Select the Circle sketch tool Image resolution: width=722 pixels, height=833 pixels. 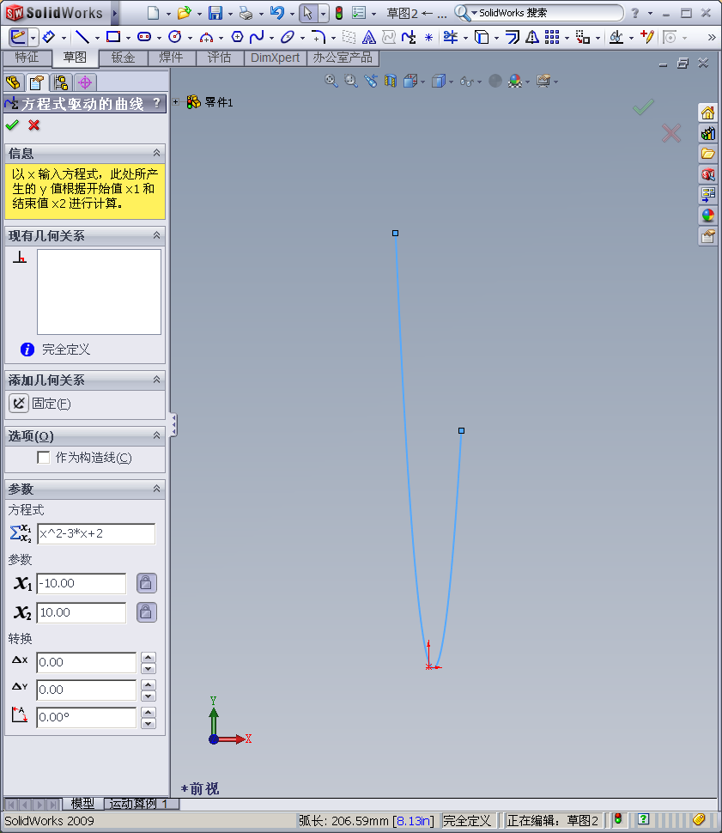[x=175, y=37]
